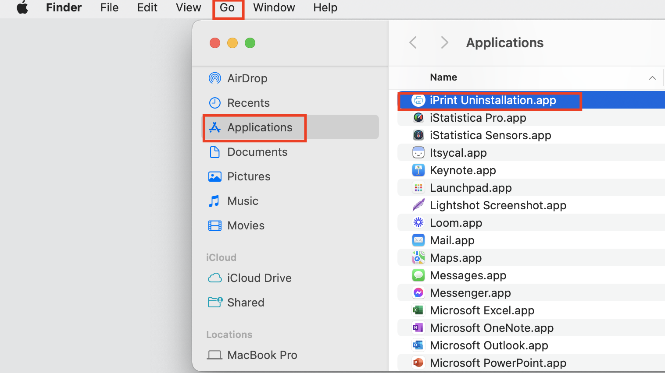Click the Music note icon
The height and width of the screenshot is (373, 665).
(x=214, y=201)
